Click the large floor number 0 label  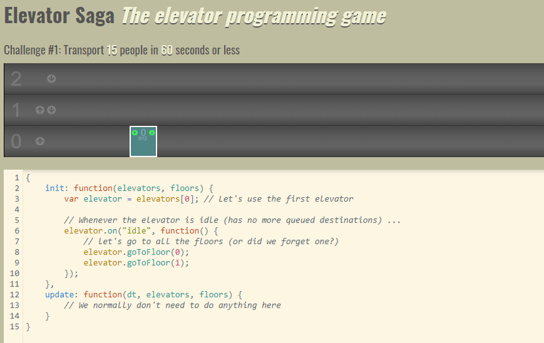click(x=16, y=141)
